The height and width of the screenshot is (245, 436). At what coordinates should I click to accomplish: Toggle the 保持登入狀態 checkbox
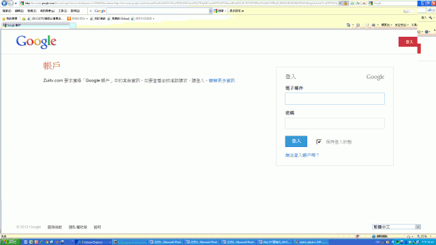[319, 142]
